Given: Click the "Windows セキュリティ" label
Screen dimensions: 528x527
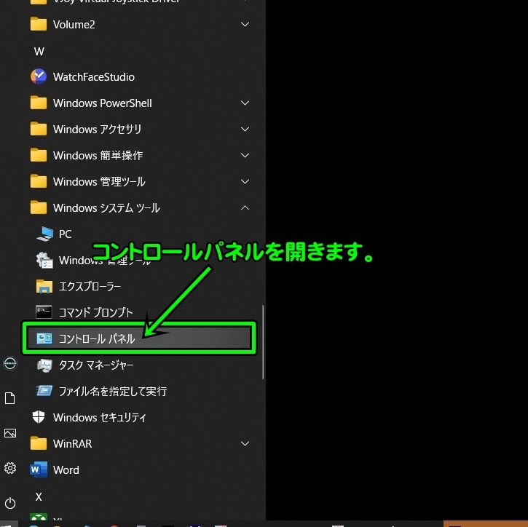Looking at the screenshot, I should click(x=99, y=417).
